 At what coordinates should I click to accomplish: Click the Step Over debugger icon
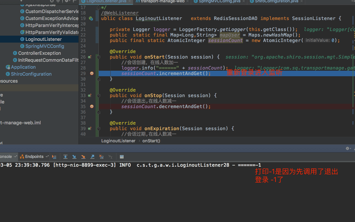pyautogui.click(x=65, y=157)
